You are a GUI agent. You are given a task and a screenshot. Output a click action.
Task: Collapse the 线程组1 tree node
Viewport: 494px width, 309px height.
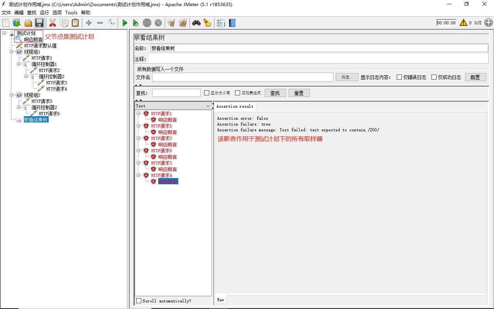coord(12,52)
